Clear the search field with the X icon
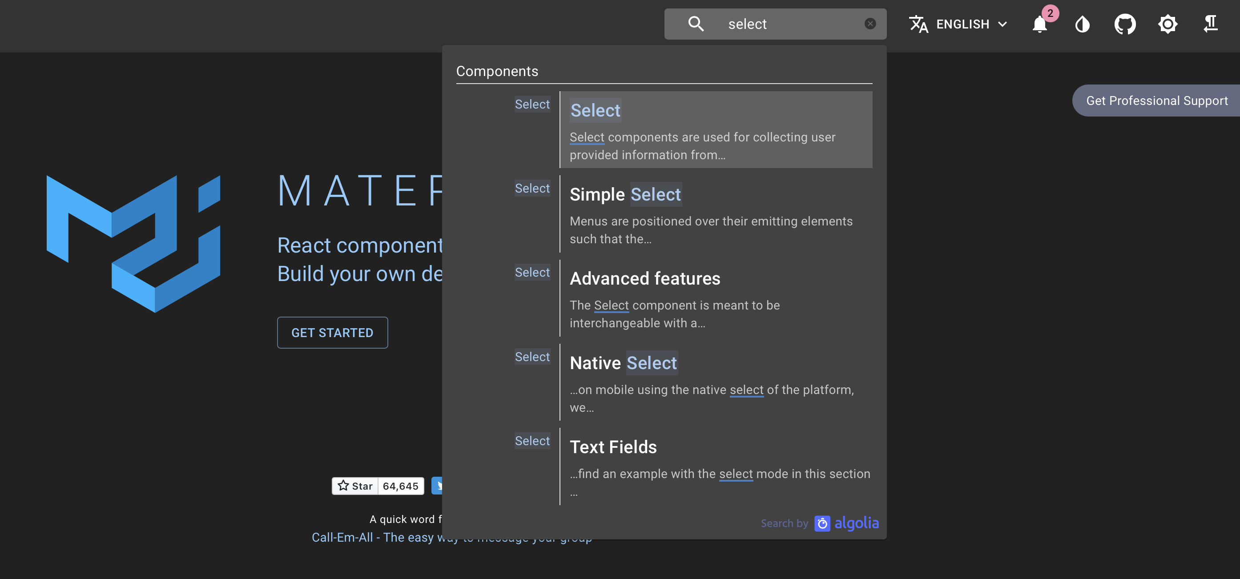The width and height of the screenshot is (1240, 579). [x=870, y=23]
